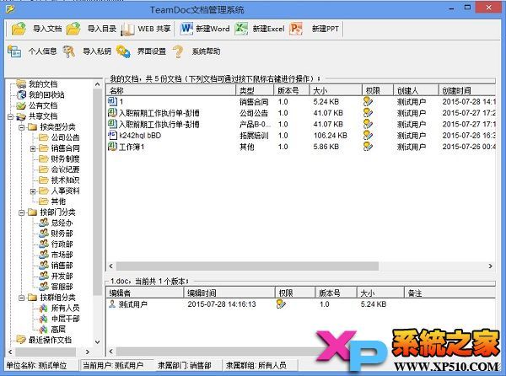The width and height of the screenshot is (506, 376).
Task: Select 客服部 in department tree
Action: pyautogui.click(x=62, y=287)
